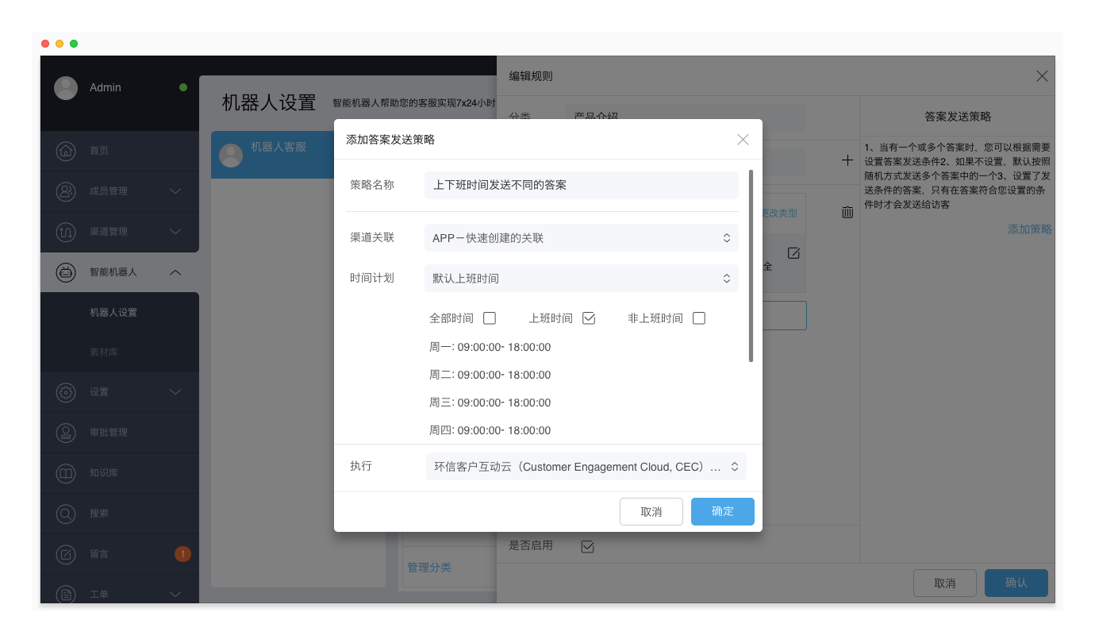Open 素材库 in the sidebar
This screenshot has width=1095, height=643.
pyautogui.click(x=104, y=352)
